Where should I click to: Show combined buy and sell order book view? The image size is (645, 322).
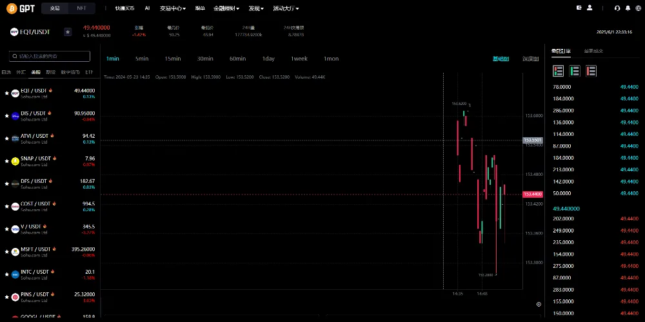(x=559, y=70)
